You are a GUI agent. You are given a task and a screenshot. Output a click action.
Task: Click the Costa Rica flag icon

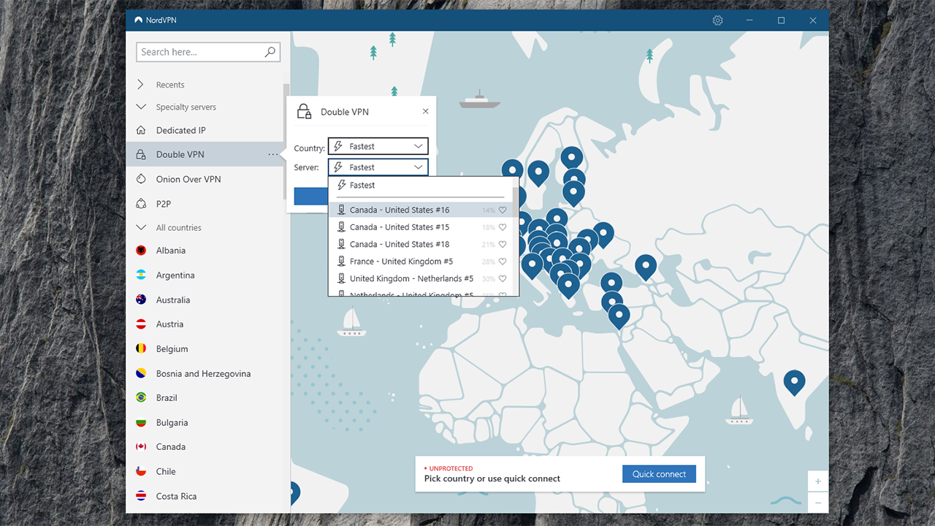coord(141,496)
